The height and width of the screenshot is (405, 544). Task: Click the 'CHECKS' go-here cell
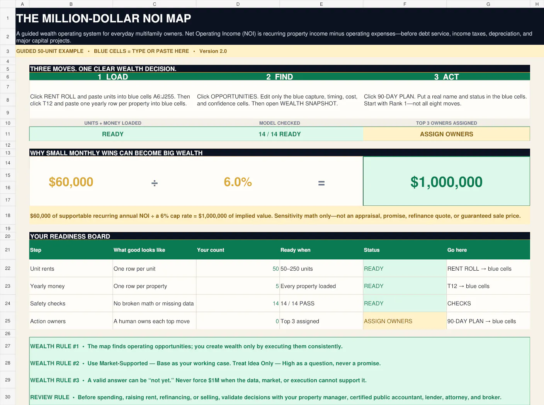(488, 303)
